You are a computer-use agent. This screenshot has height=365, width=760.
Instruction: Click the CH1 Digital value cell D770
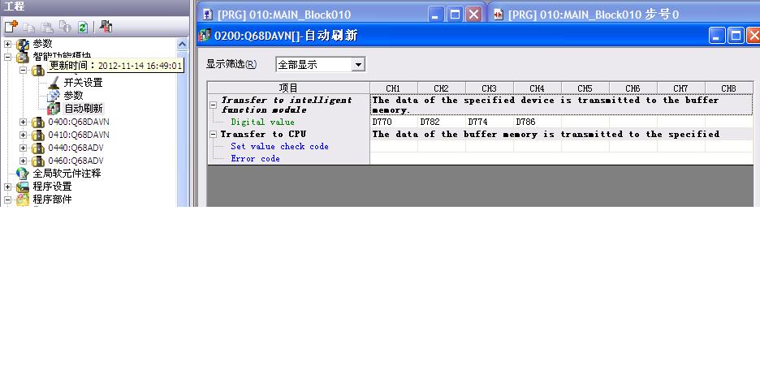[394, 122]
